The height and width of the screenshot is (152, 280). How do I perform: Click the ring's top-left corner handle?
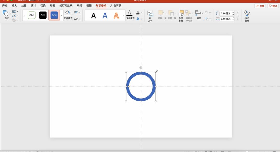126,72
